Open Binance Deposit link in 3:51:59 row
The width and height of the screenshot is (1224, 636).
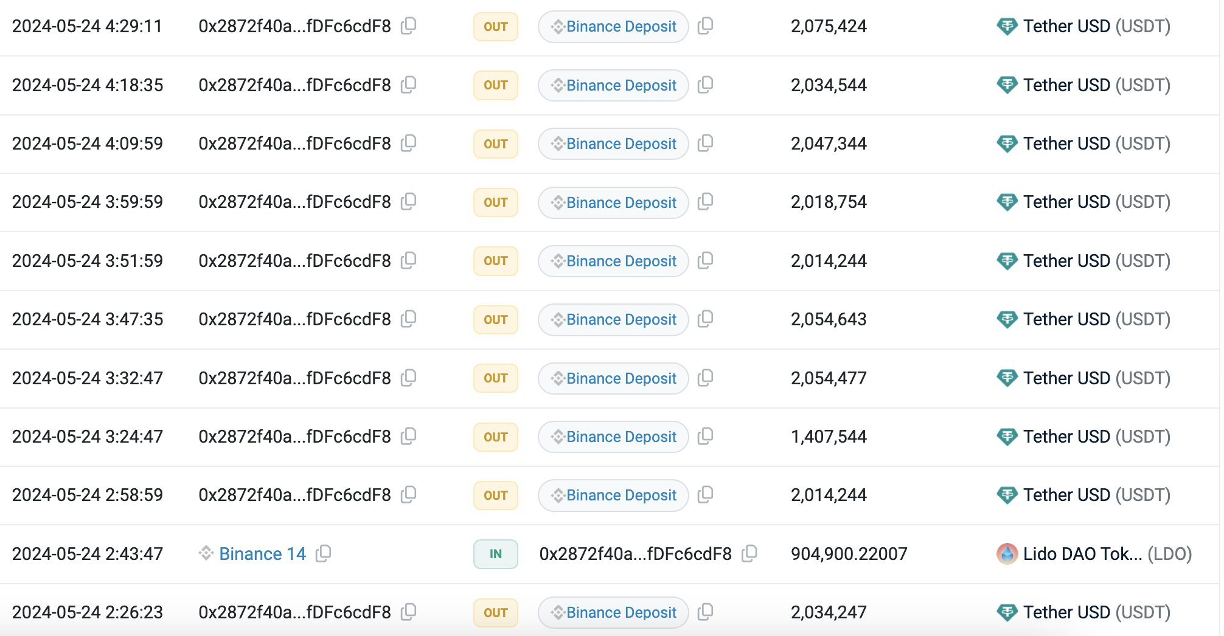[x=613, y=261]
